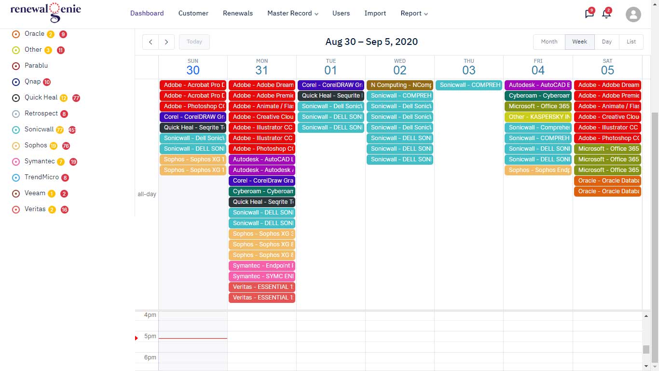
Task: Open Sunday's Corel - CorelDRAW event
Action: click(x=193, y=117)
